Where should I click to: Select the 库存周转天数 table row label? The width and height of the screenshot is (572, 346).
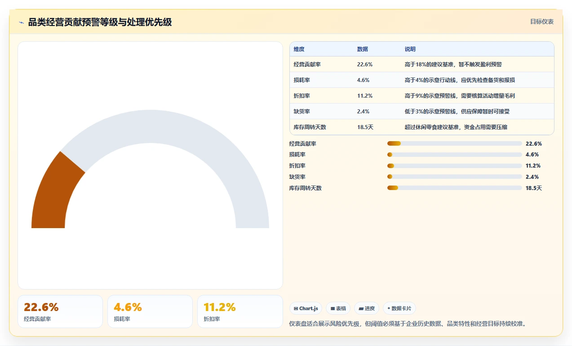point(310,127)
